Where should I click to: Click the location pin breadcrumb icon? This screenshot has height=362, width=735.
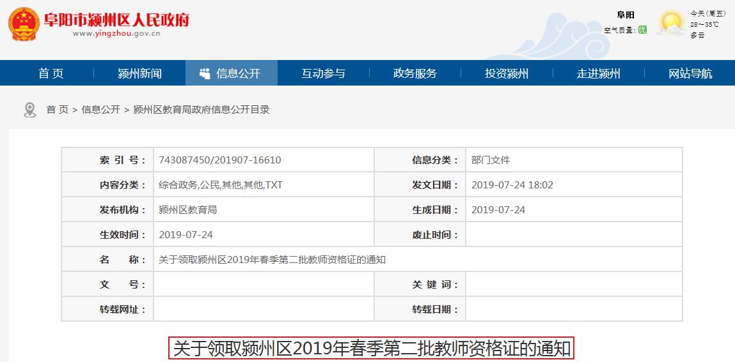tap(29, 110)
